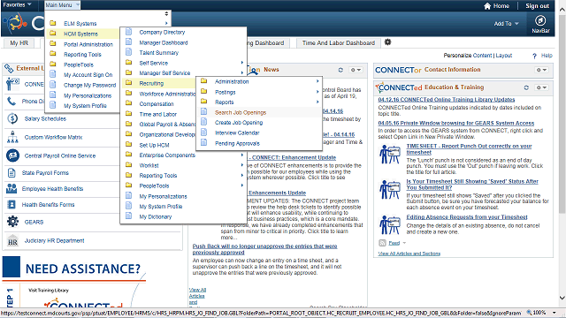This screenshot has height=318, width=566.
Task: Refresh the News pagelet
Action: point(340,70)
